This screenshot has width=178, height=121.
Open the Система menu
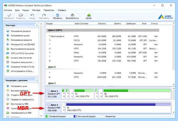(8, 10)
